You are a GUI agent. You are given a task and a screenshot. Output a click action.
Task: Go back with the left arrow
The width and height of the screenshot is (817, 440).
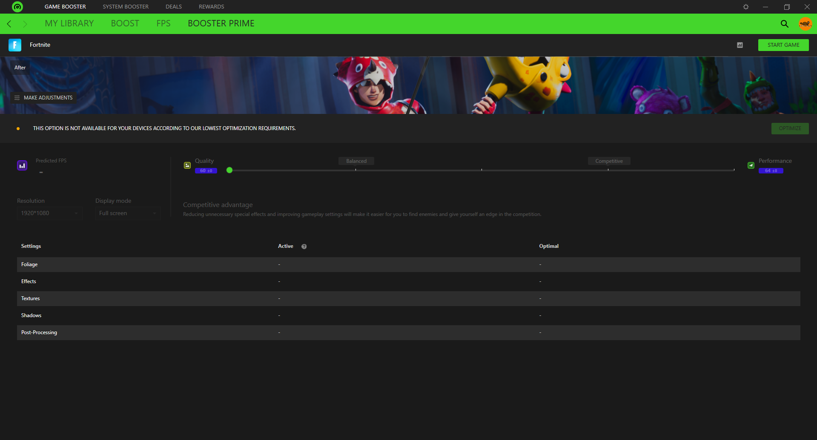(9, 24)
